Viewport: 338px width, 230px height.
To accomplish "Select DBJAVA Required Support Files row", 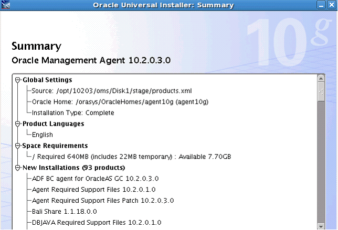I will (x=97, y=223).
